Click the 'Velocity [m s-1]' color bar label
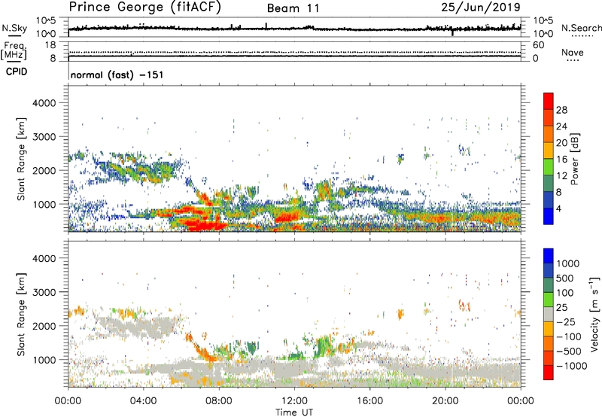The height and width of the screenshot is (417, 602). point(594,314)
